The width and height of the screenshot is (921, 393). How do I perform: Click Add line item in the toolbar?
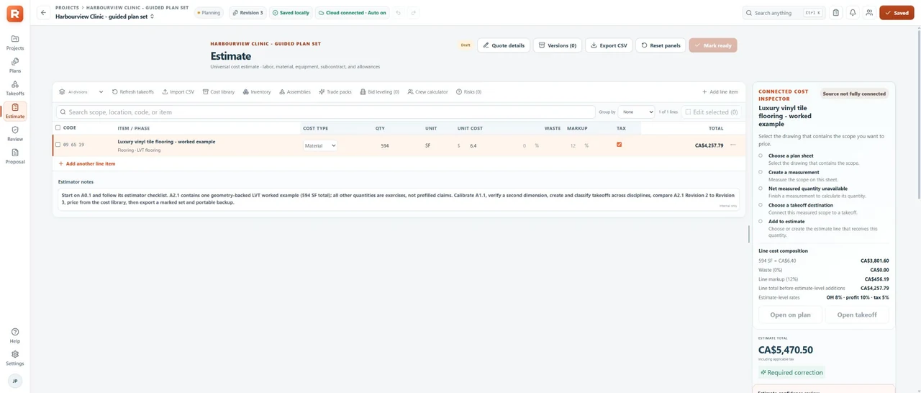(x=720, y=92)
